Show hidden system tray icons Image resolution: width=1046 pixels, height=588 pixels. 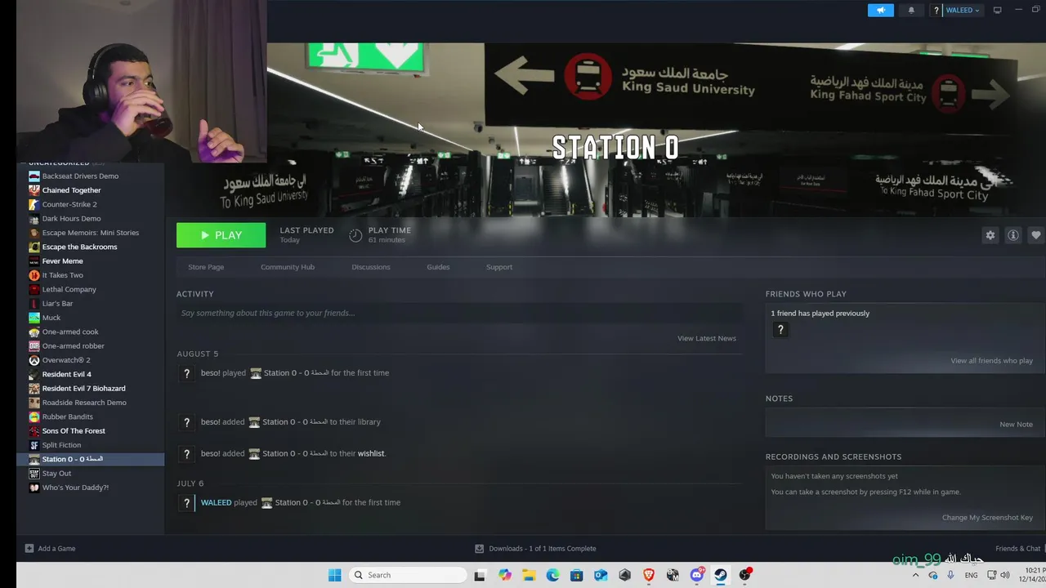(x=915, y=575)
